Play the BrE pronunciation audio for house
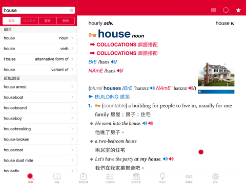Viewport: 246px width, 184px height. coord(113,62)
